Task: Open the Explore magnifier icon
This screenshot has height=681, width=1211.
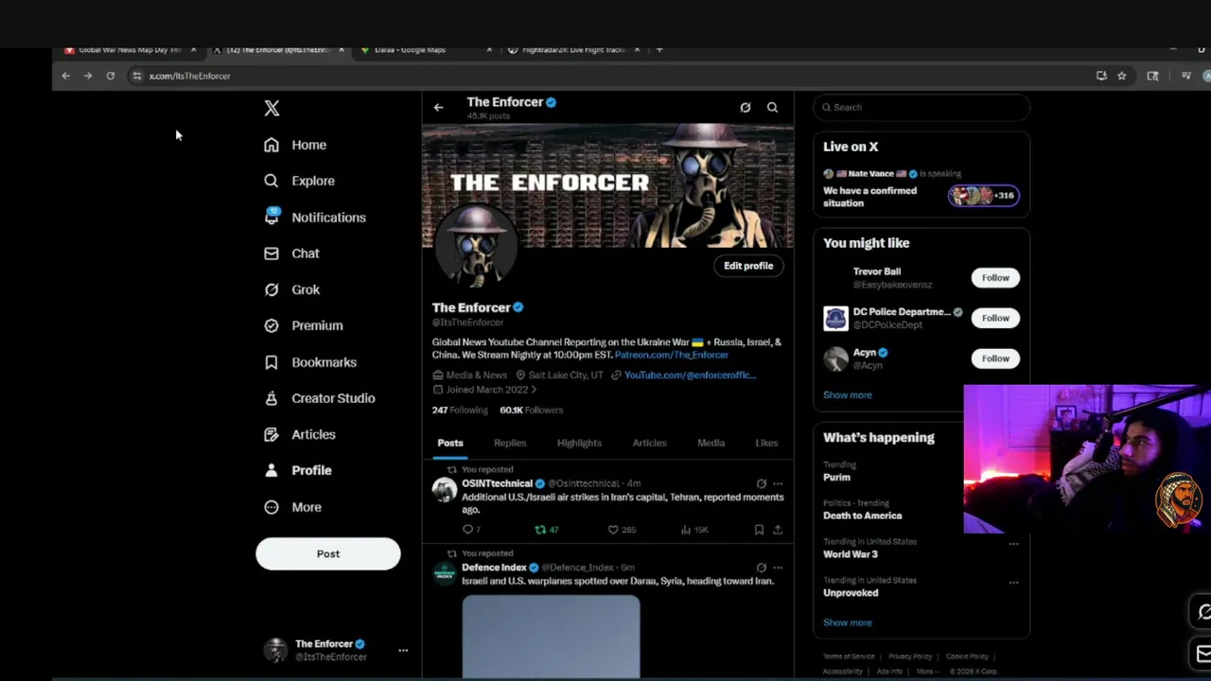Action: tap(272, 181)
